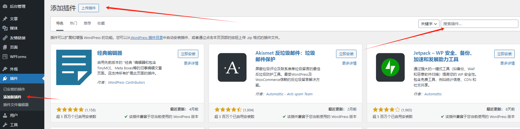Click the WPForms sidebar icon
Screen dimensions: 520x129
click(x=5, y=57)
